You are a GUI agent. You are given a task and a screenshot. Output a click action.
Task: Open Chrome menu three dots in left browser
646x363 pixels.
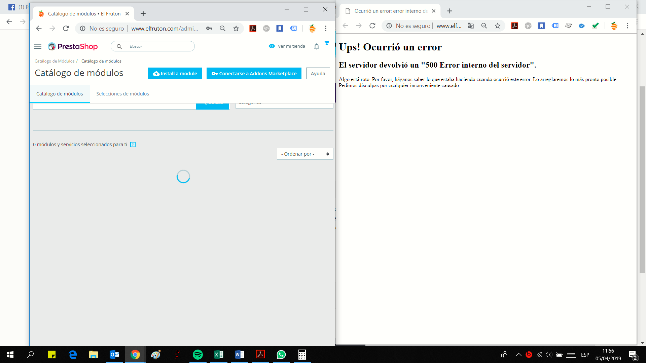click(326, 29)
